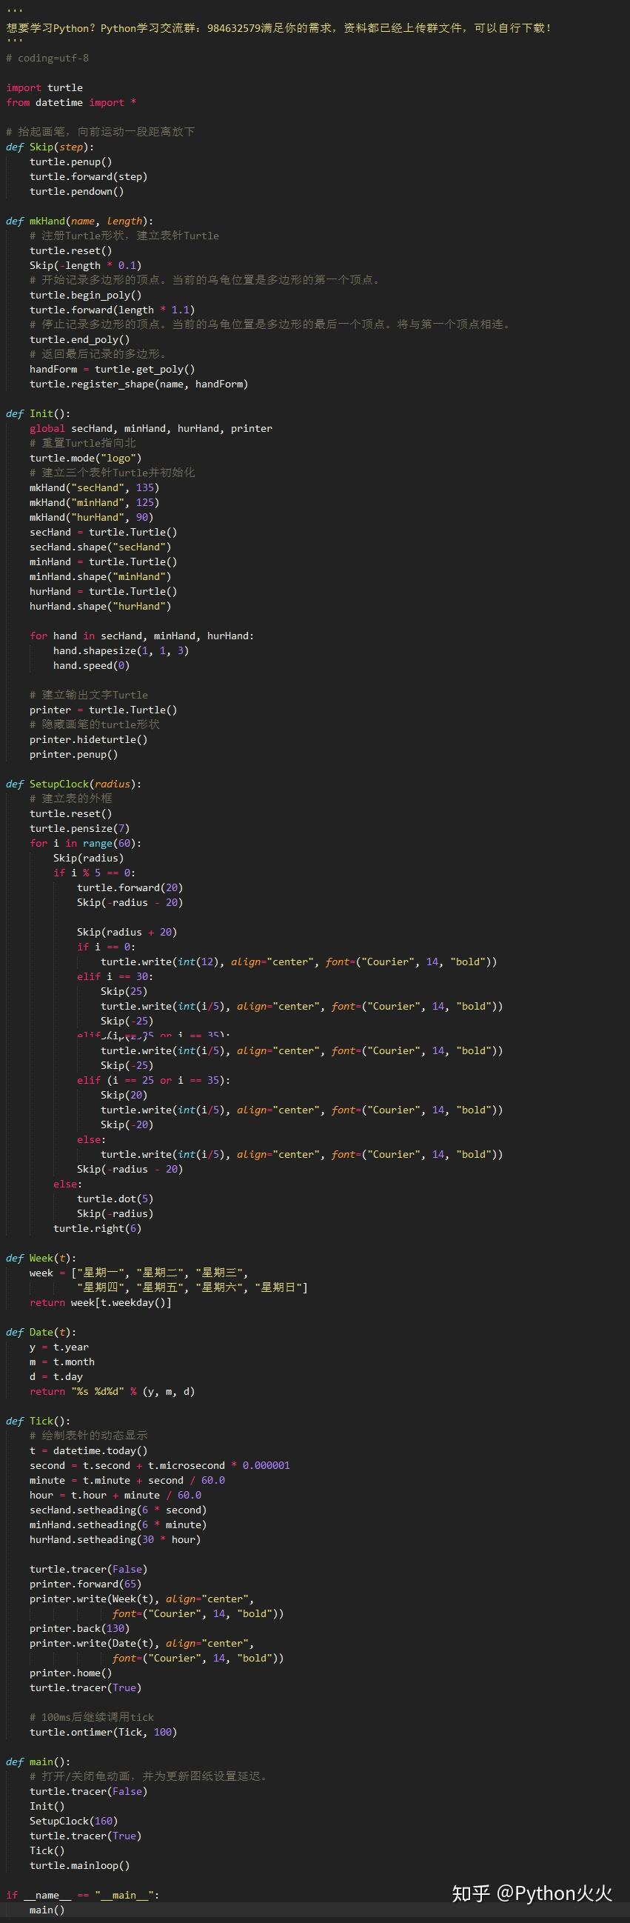Click the printer.hideturtle() line
The image size is (630, 1923).
(x=88, y=739)
